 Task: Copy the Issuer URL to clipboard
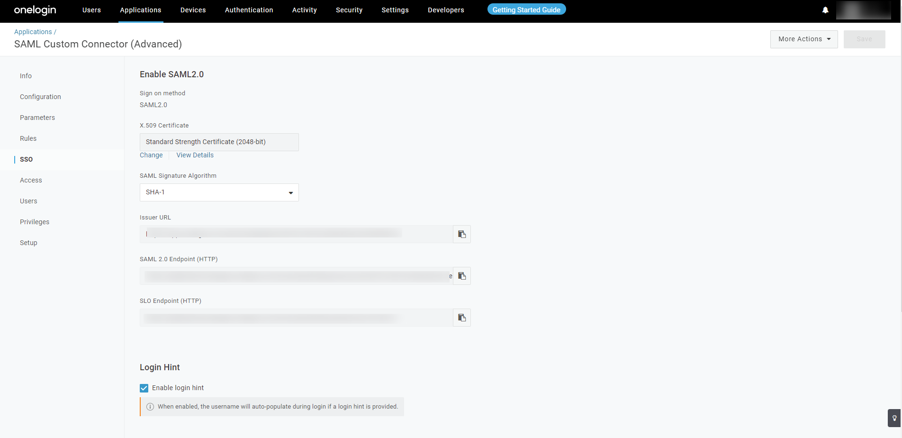pyautogui.click(x=461, y=234)
